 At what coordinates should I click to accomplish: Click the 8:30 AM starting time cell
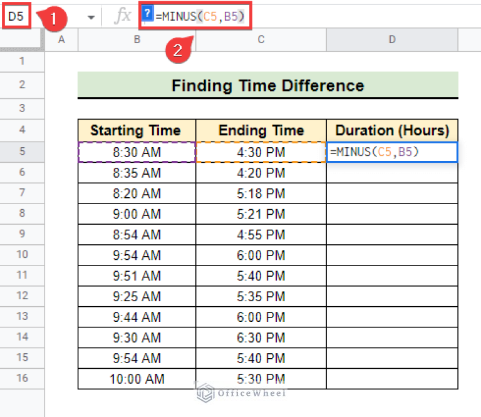click(x=136, y=152)
